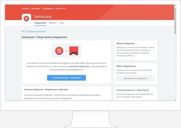The image size is (181, 128).
Task: Click the back arrow beside All Sarbacane Integrations
Action: click(23, 31)
